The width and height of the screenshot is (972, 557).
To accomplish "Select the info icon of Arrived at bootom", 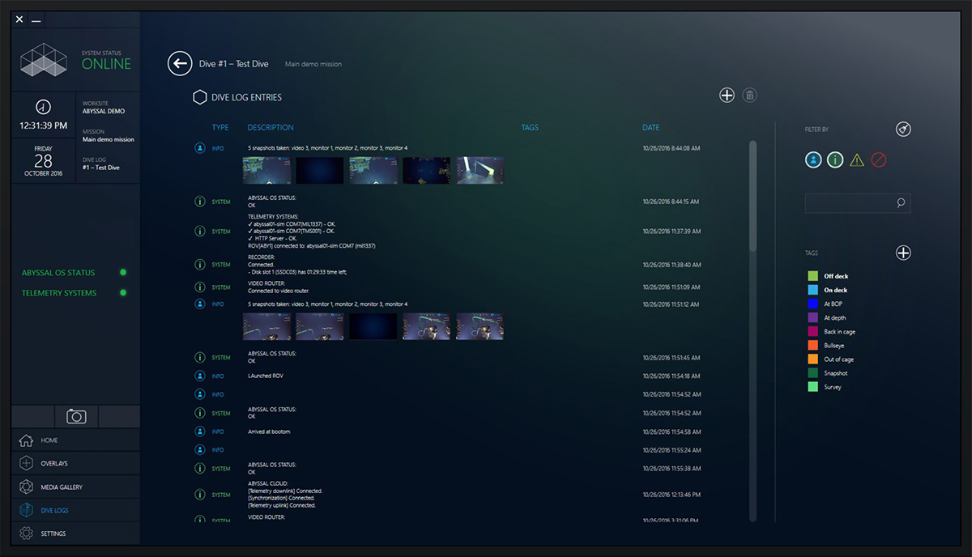I will tap(199, 432).
